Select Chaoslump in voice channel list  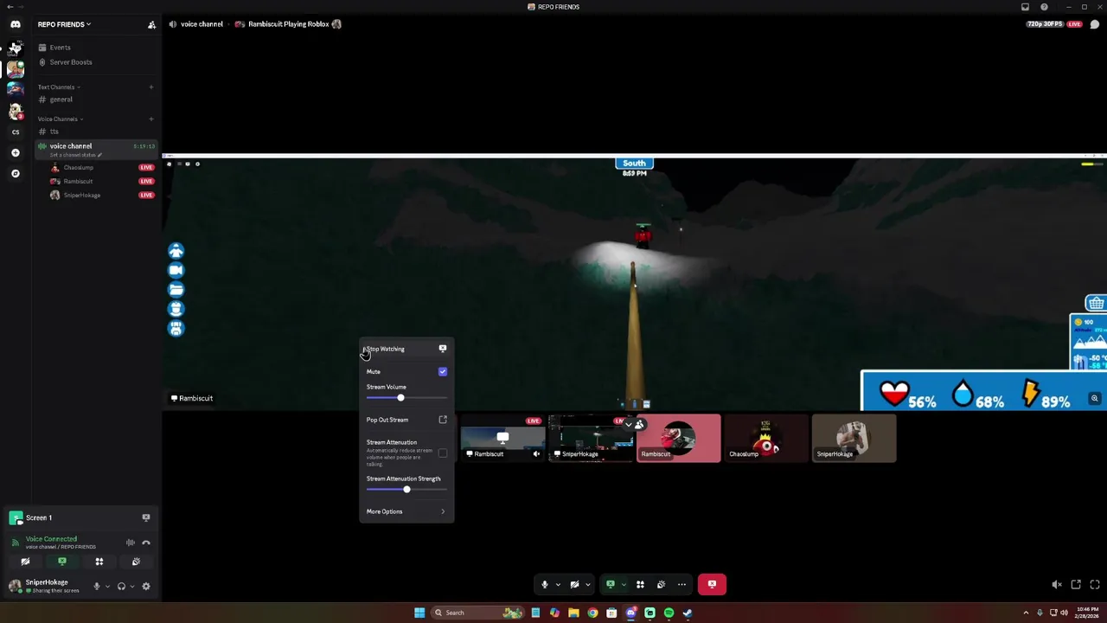pos(101,167)
